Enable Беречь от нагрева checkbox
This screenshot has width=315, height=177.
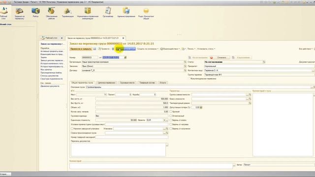pyautogui.click(x=171, y=124)
